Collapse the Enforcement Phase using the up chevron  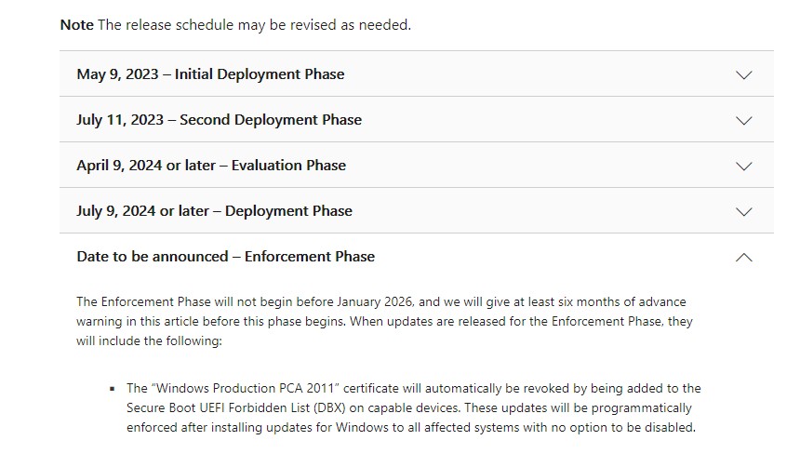click(x=743, y=257)
